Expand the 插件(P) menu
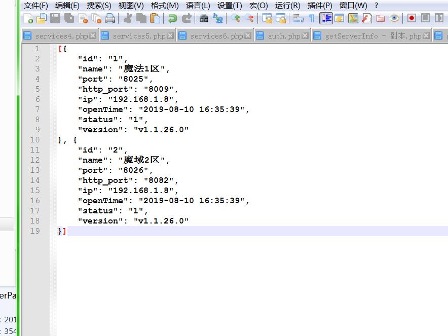Viewport: 448px width, 336px height. (x=320, y=6)
